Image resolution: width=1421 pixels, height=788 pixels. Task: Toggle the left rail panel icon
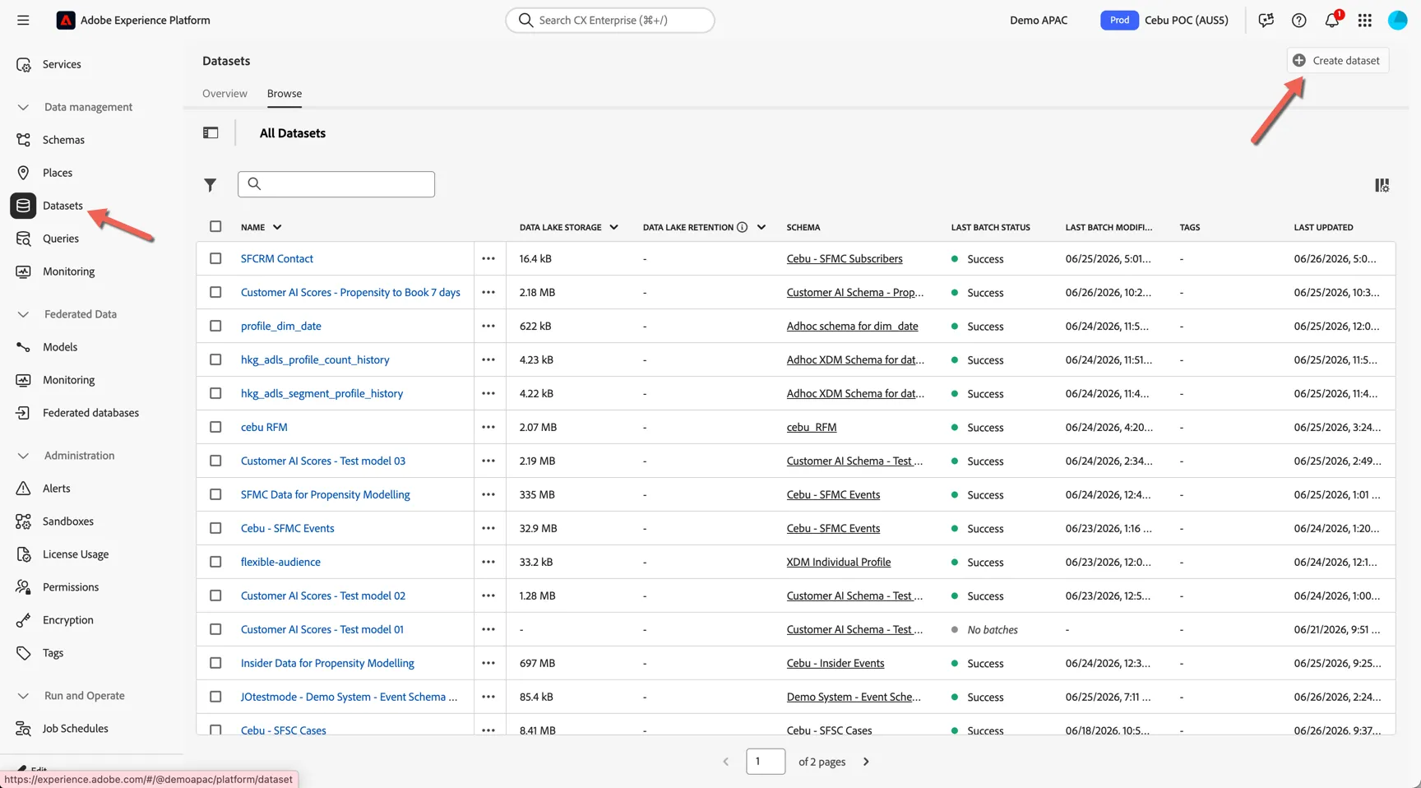(211, 132)
